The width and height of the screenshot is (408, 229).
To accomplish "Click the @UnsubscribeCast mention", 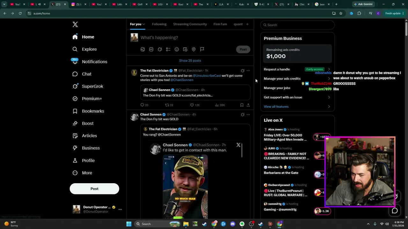I will click(207, 76).
